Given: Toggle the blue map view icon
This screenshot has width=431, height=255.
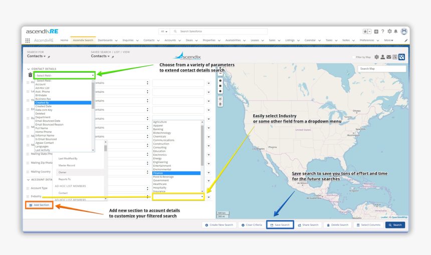Looking at the screenshot, I should pyautogui.click(x=401, y=57).
